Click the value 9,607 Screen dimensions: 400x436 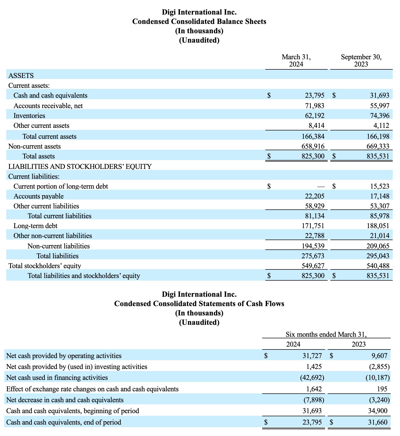point(379,356)
